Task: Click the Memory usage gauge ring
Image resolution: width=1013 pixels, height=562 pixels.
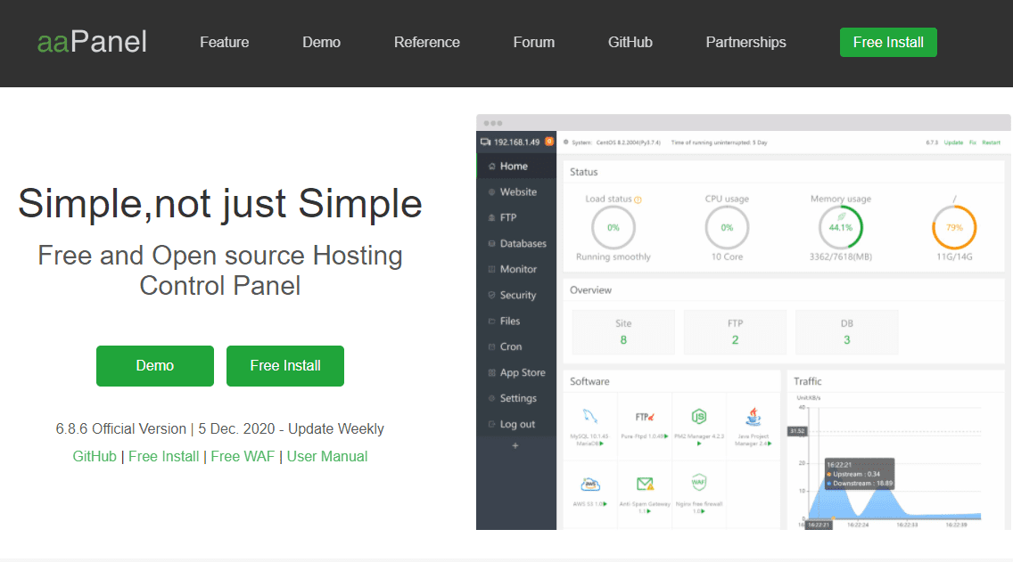Action: pos(842,228)
